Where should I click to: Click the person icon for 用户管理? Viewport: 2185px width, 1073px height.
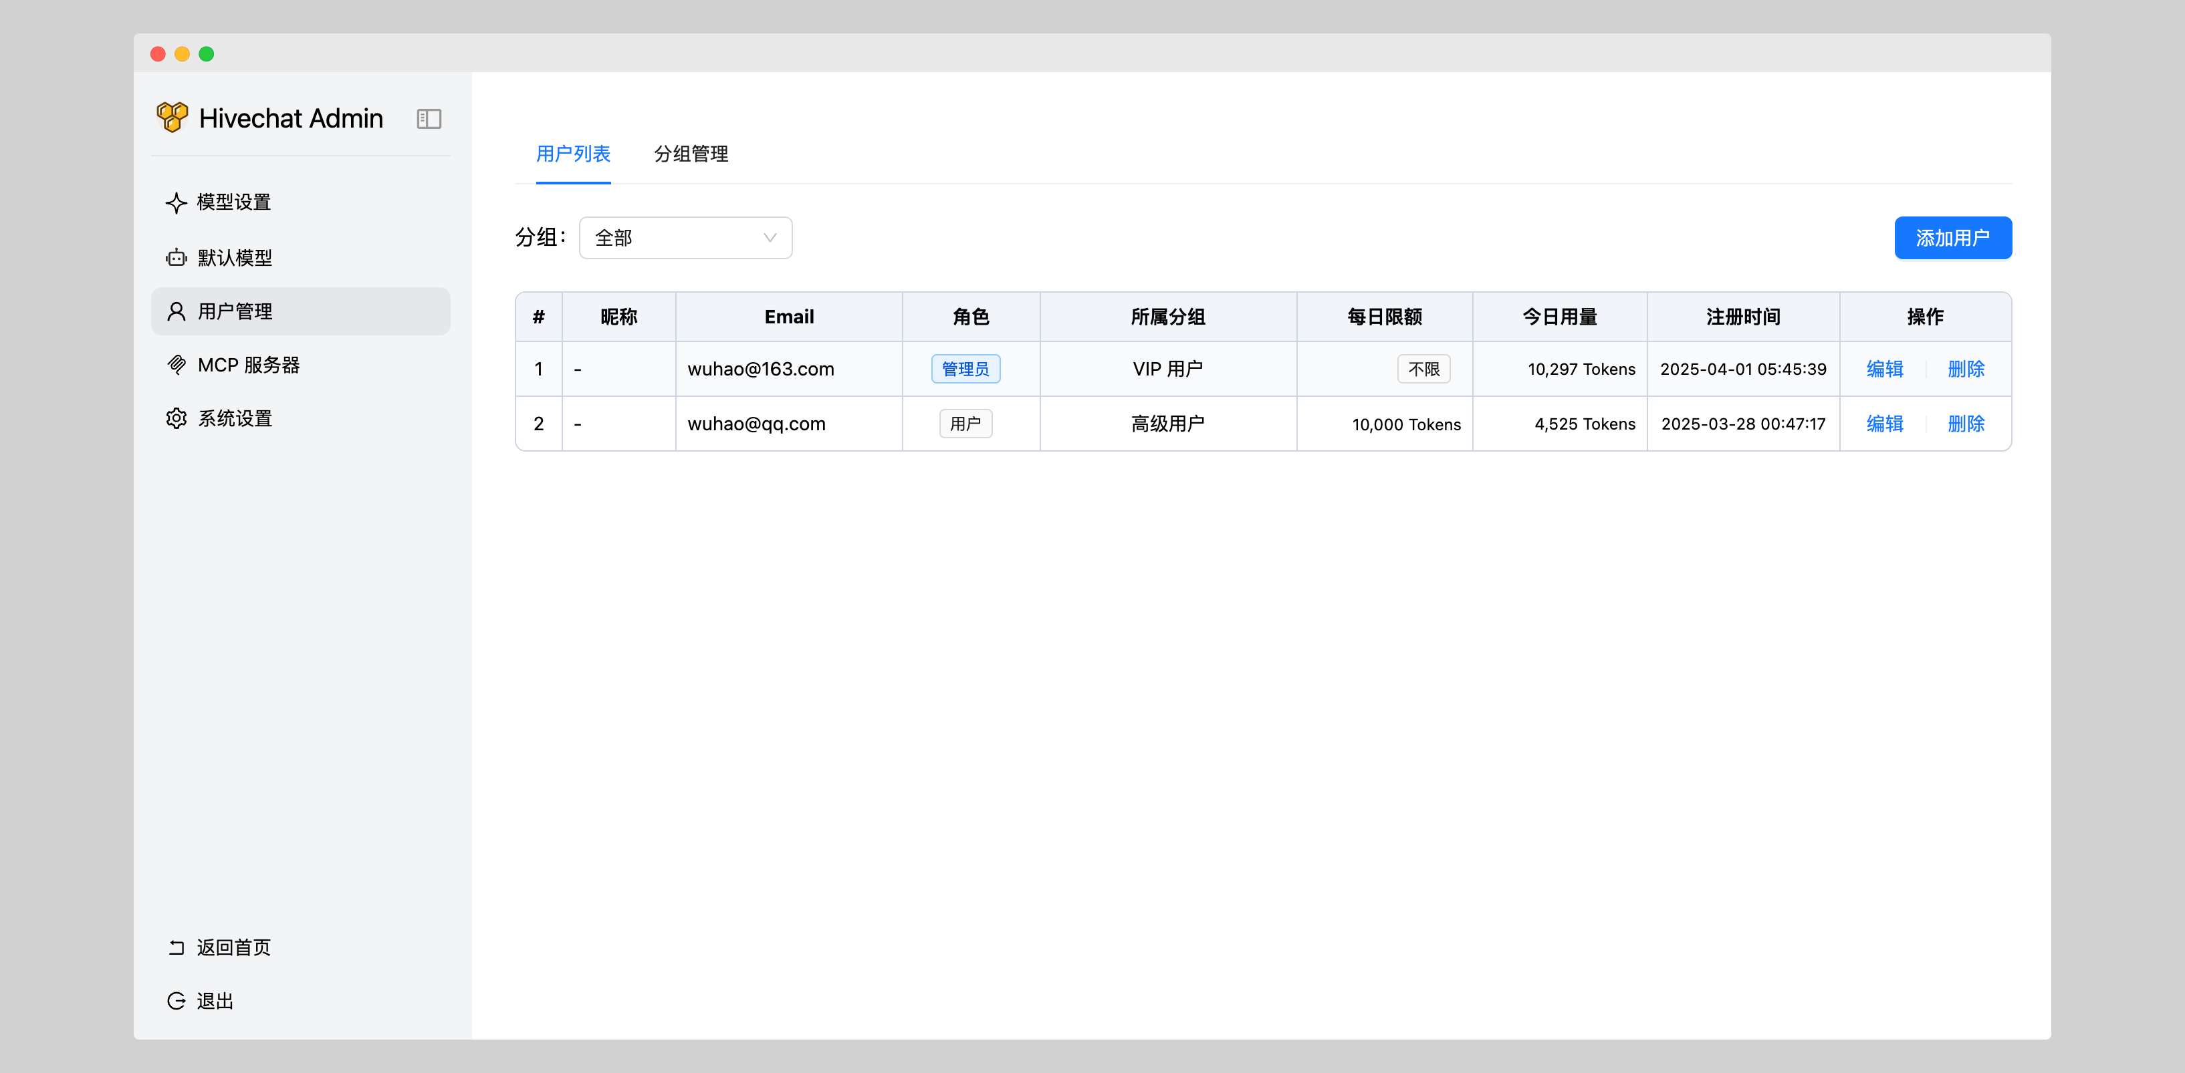[176, 311]
